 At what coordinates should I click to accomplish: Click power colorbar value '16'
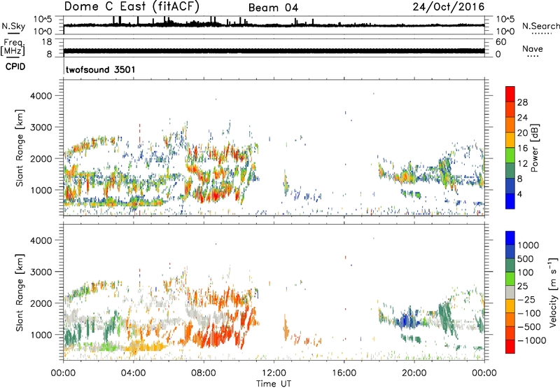[522, 148]
